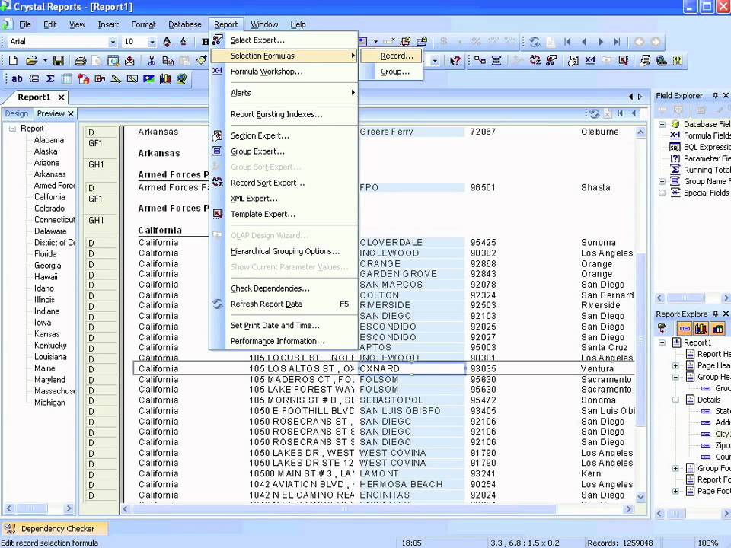This screenshot has width=731, height=548.
Task: Select Refresh Report Data menu entry
Action: point(283,304)
